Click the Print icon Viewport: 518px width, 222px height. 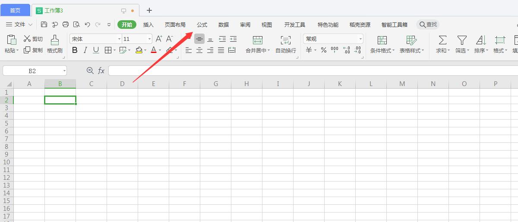(66, 25)
